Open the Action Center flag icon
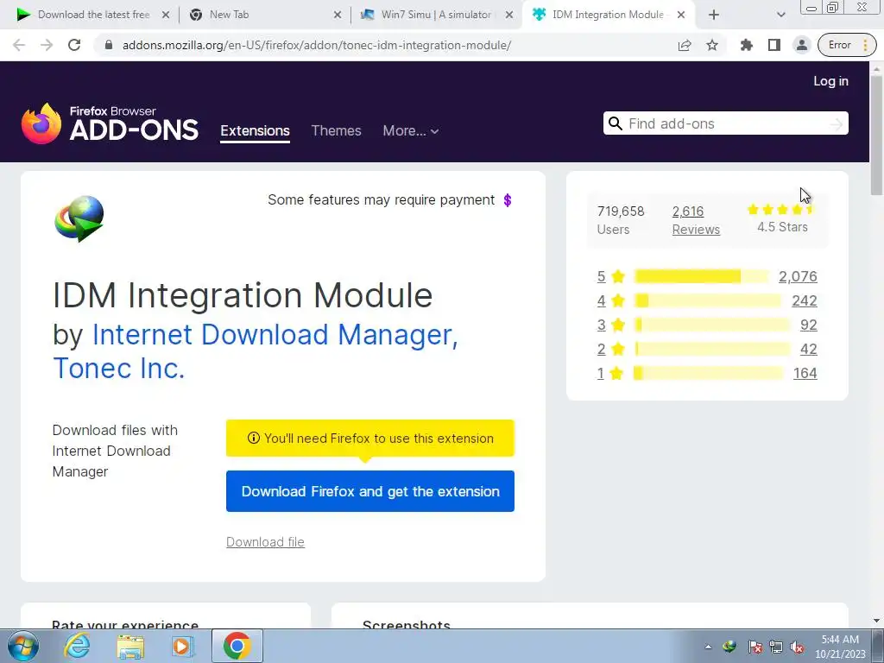 point(755,647)
